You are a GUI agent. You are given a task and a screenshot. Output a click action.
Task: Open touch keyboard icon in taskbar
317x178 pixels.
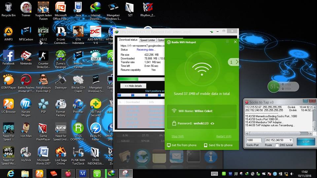[x=214, y=174]
